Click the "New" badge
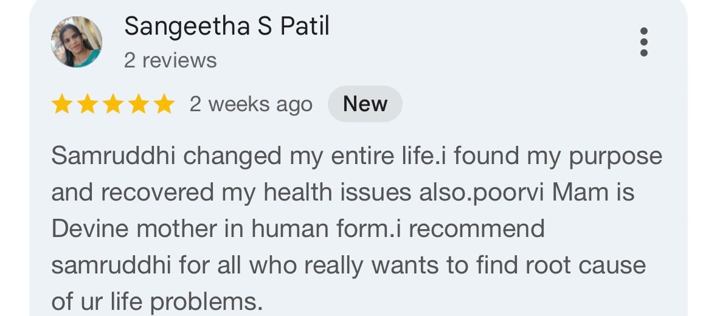717x316 pixels. tap(365, 105)
